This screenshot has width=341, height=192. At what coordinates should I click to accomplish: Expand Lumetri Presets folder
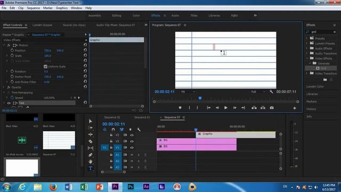(307, 43)
